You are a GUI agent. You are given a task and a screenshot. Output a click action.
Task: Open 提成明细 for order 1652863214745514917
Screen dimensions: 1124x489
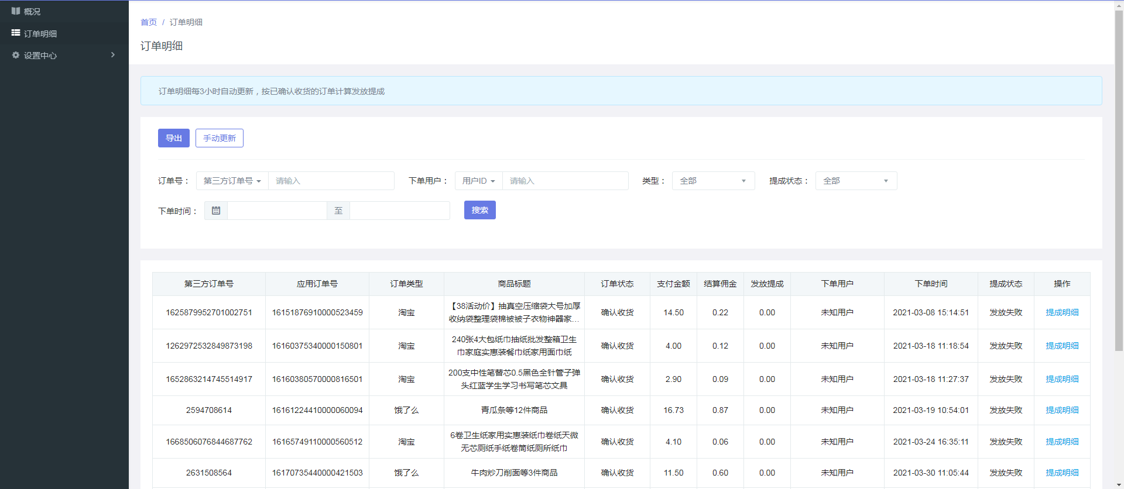(x=1062, y=379)
